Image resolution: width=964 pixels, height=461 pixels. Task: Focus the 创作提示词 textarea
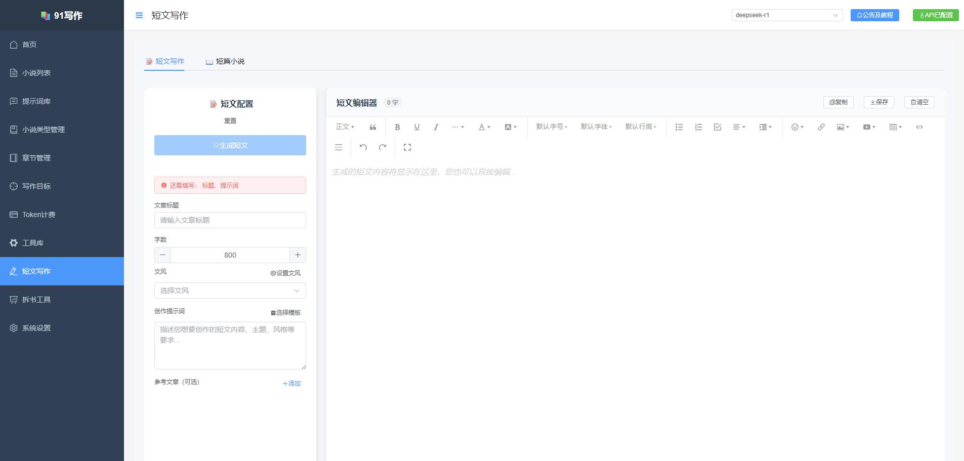pos(230,346)
